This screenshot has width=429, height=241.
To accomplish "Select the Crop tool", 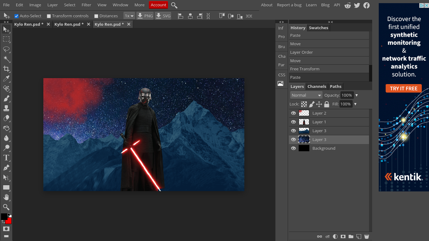I will [6, 69].
